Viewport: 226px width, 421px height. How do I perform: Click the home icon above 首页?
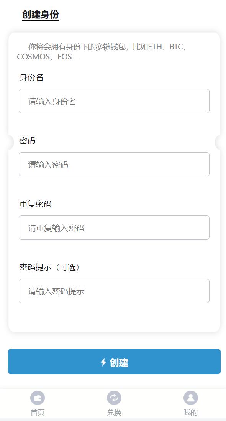click(x=37, y=398)
